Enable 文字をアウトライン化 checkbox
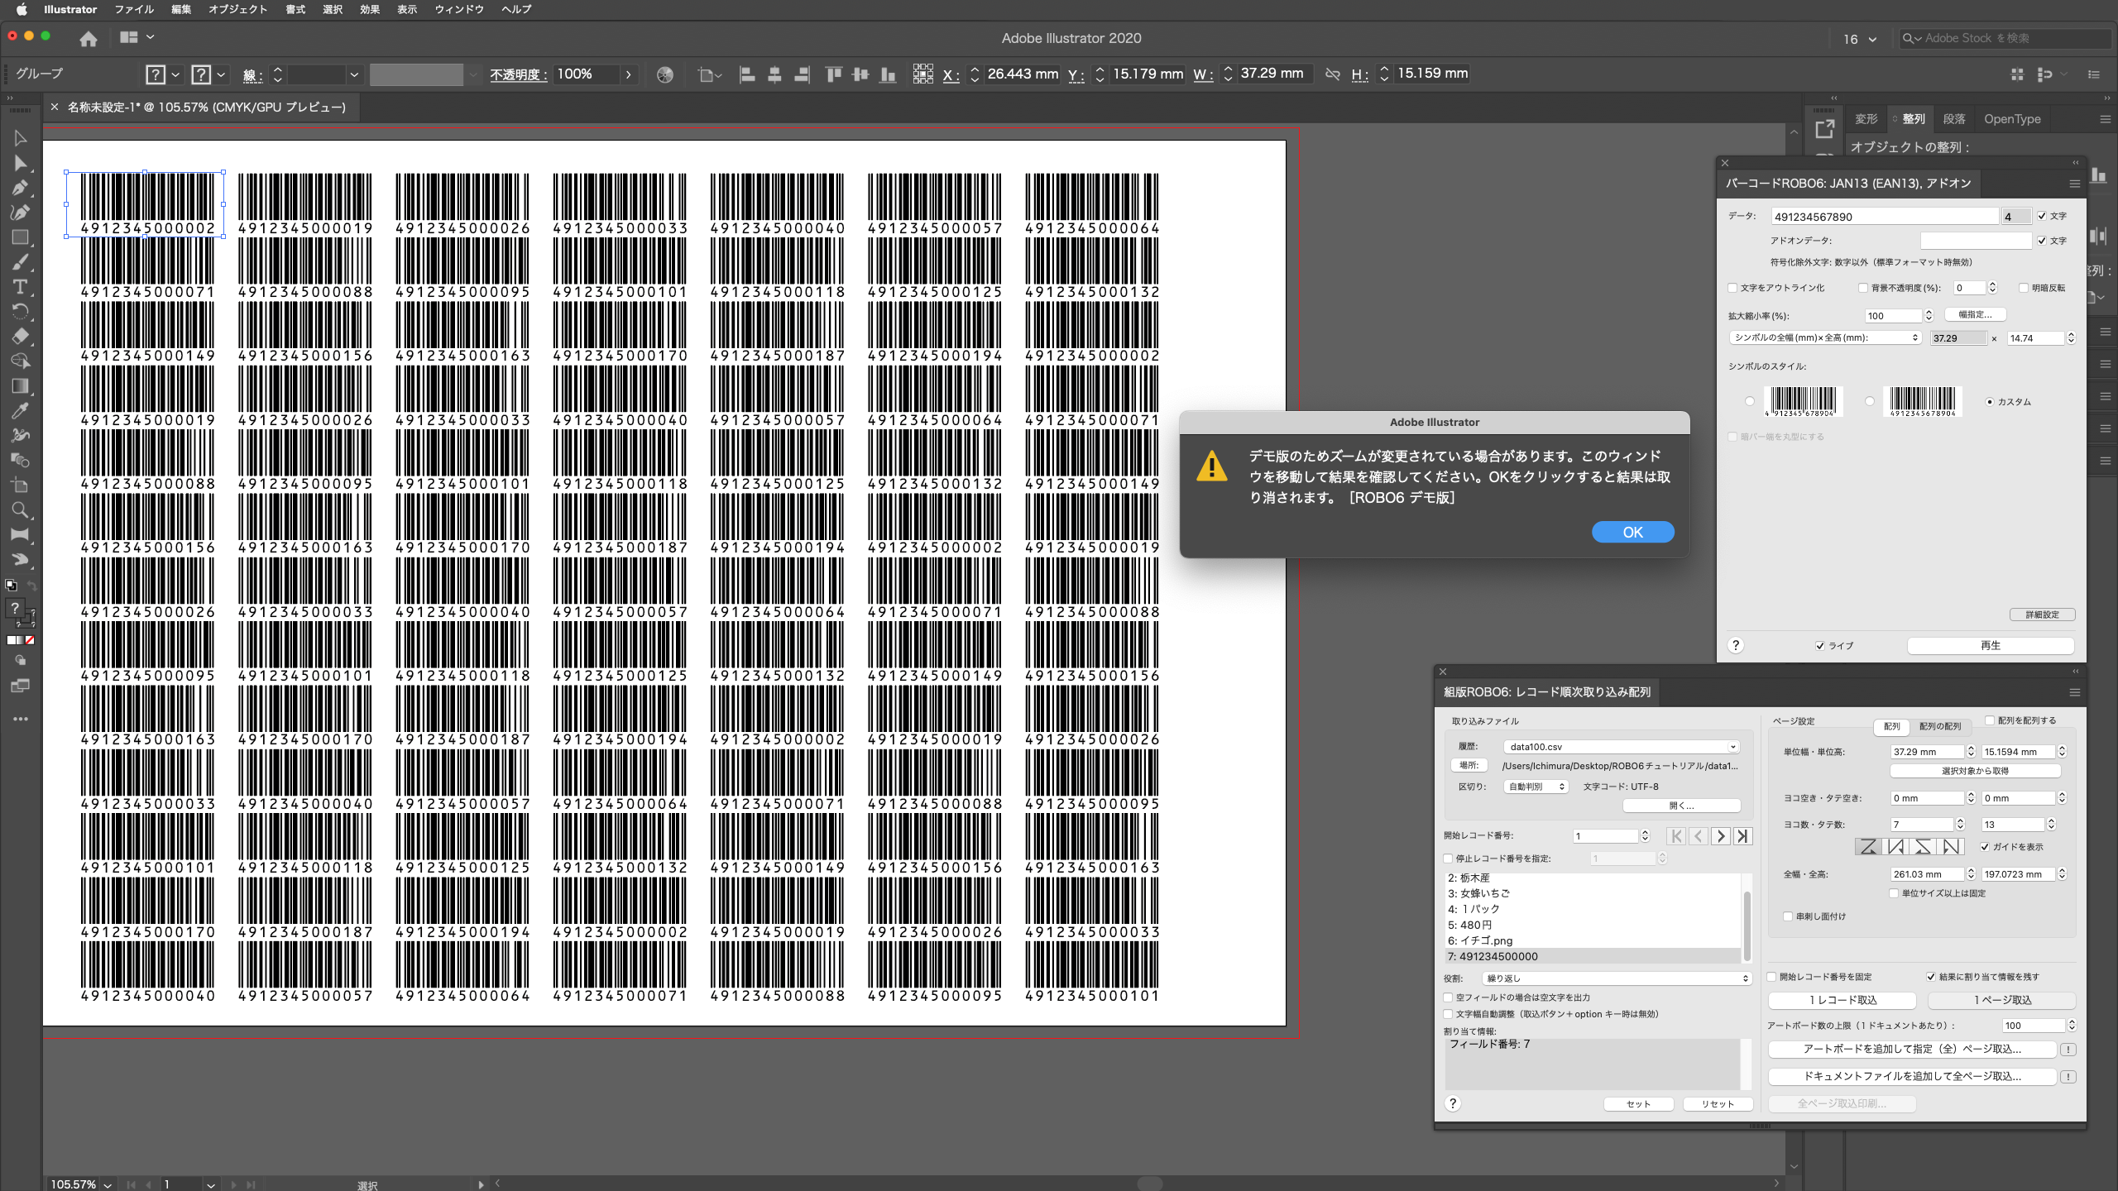The width and height of the screenshot is (2118, 1191). [1732, 288]
